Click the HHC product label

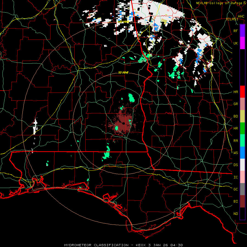click(x=241, y=16)
